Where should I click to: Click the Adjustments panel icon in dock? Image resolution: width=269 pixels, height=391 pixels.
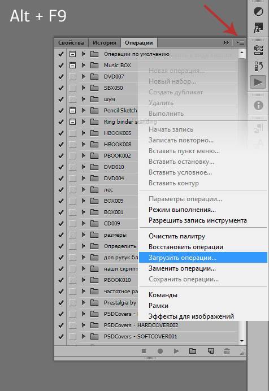click(258, 11)
